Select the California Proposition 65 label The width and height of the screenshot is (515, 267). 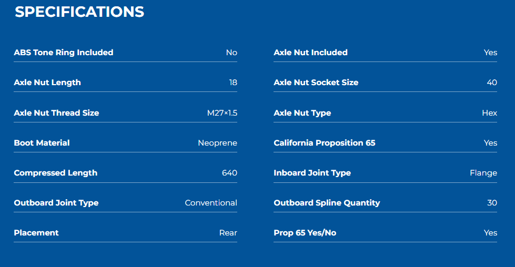[x=325, y=143]
